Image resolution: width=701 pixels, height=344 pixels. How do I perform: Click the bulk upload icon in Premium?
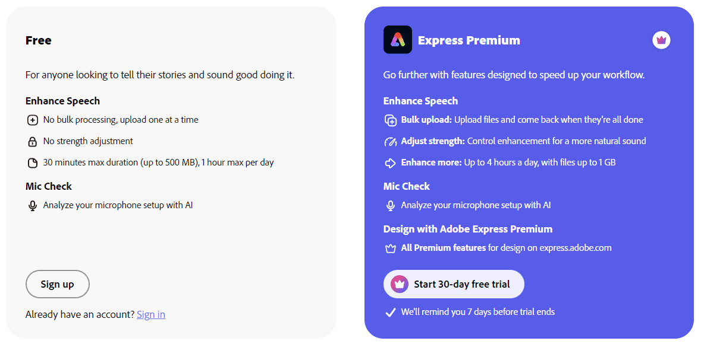390,120
